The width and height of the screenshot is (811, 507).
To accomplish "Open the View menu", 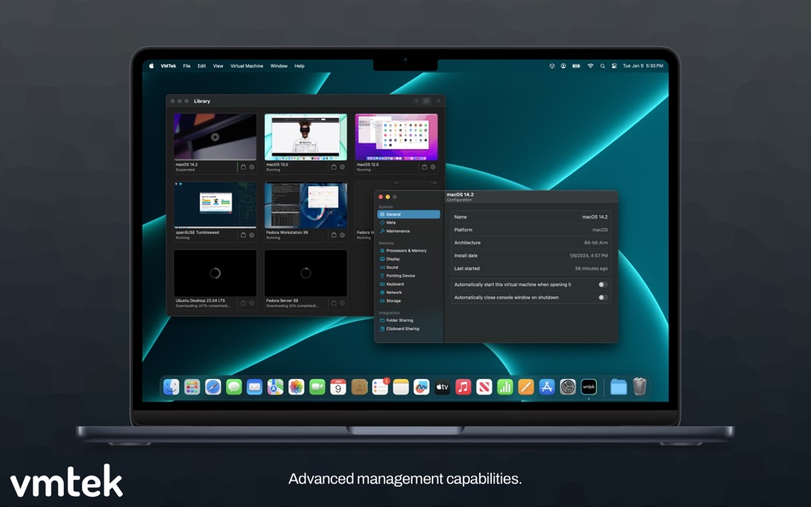I will 219,66.
